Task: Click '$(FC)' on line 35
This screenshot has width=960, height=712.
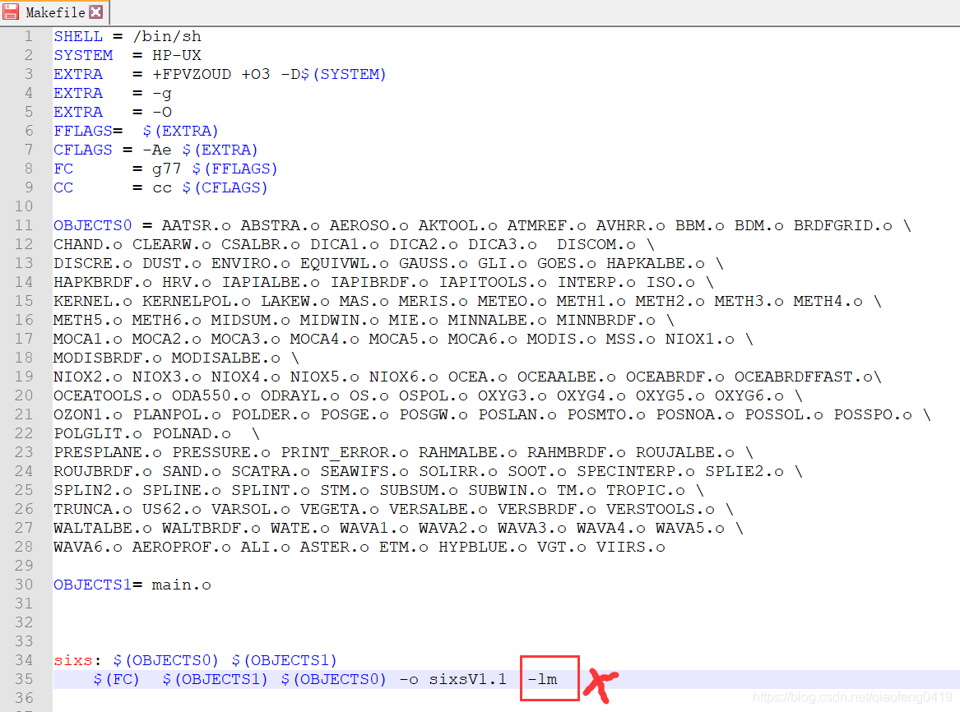Action: click(x=116, y=680)
